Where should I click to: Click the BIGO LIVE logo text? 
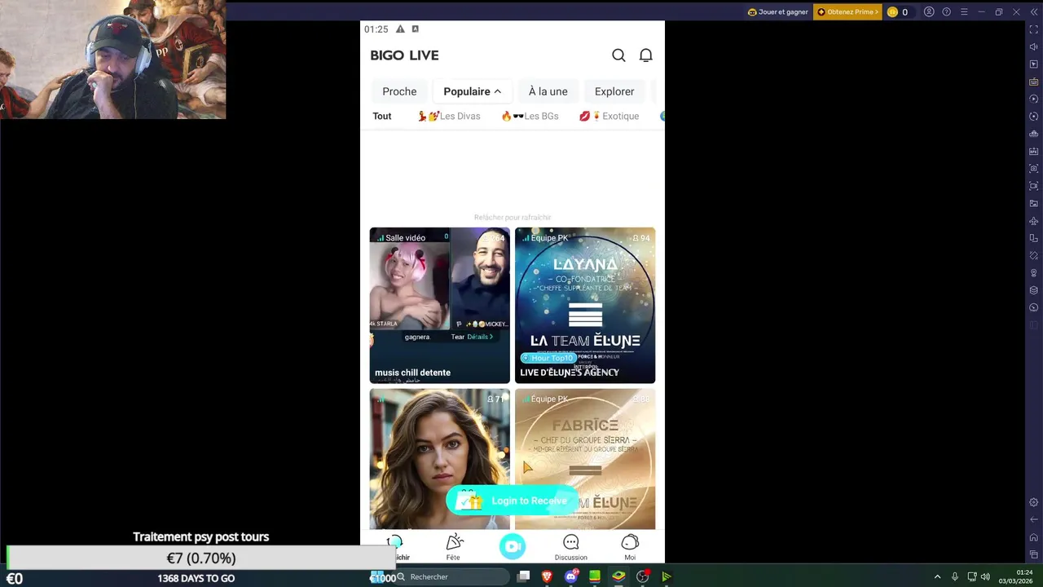tap(404, 55)
